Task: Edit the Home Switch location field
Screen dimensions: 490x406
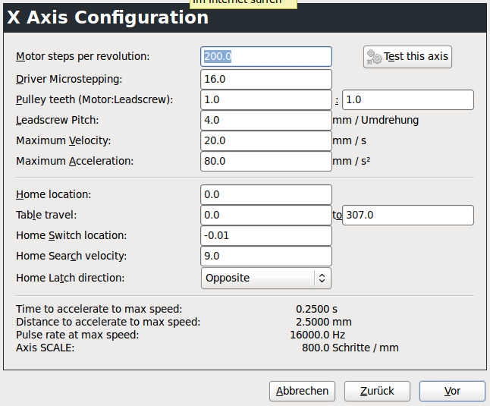Action: pyautogui.click(x=266, y=235)
